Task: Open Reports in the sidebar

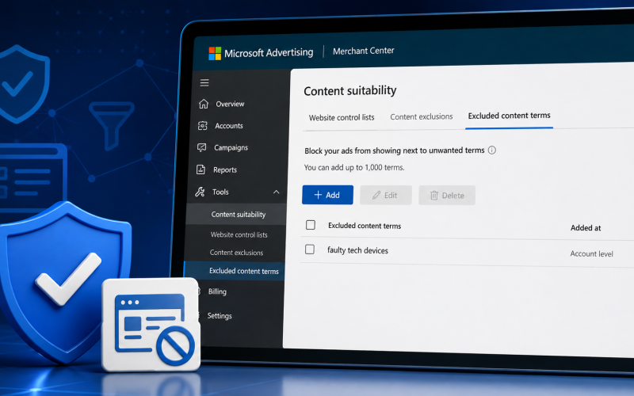Action: coord(225,169)
